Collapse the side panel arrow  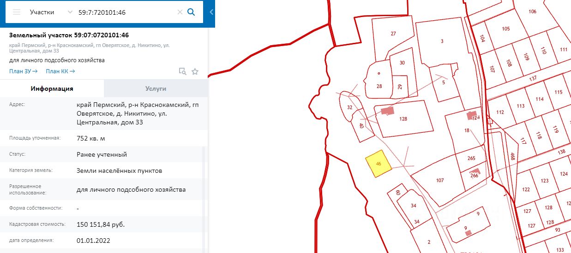[x=211, y=12]
